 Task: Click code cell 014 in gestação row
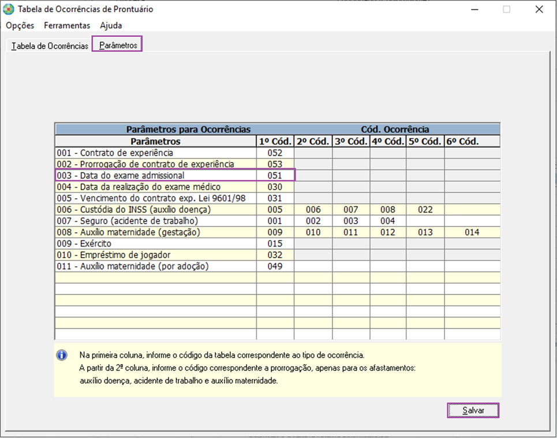tap(472, 232)
